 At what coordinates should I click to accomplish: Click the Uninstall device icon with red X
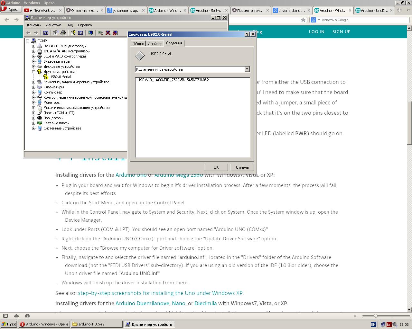[108, 33]
